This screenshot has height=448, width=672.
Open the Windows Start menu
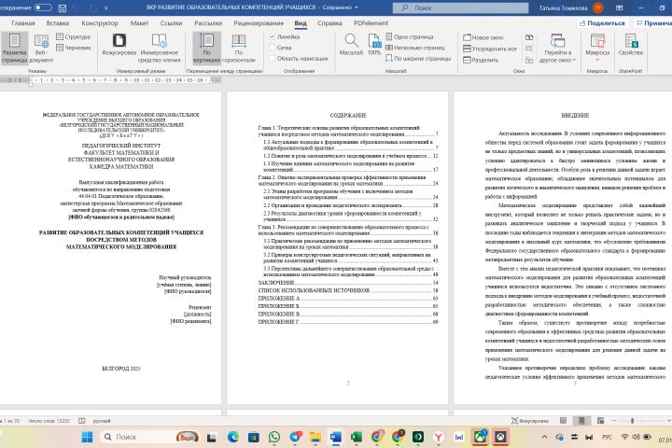point(87,437)
